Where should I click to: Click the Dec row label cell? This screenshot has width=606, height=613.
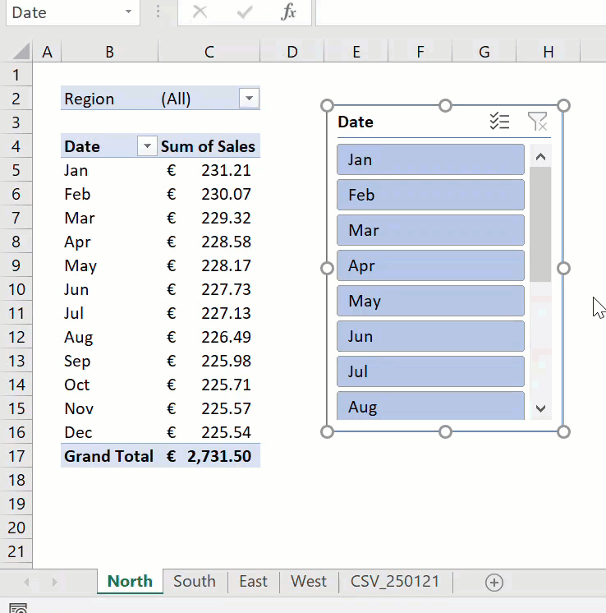coord(109,433)
